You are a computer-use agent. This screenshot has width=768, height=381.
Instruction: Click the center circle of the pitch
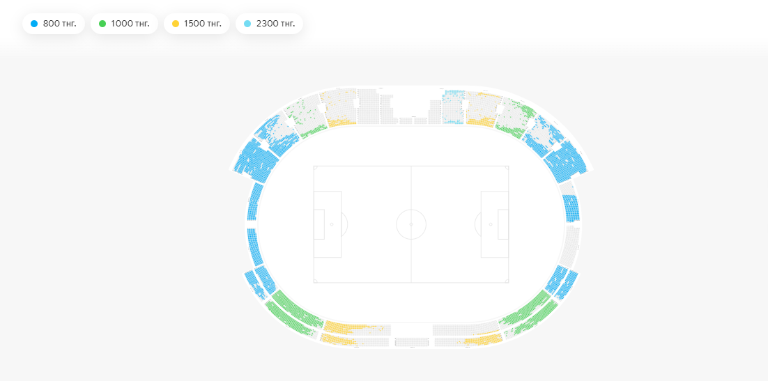coord(411,224)
